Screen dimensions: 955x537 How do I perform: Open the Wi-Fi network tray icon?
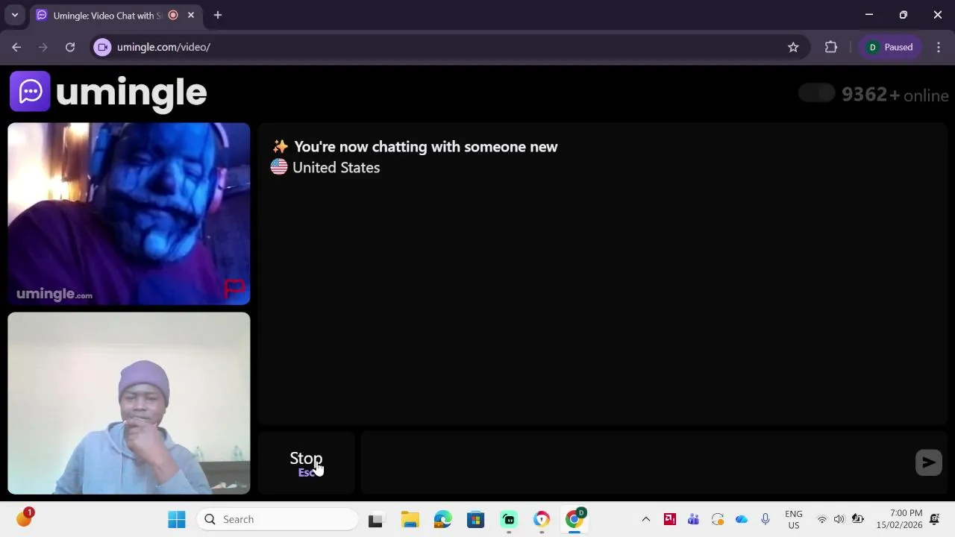[x=822, y=519]
